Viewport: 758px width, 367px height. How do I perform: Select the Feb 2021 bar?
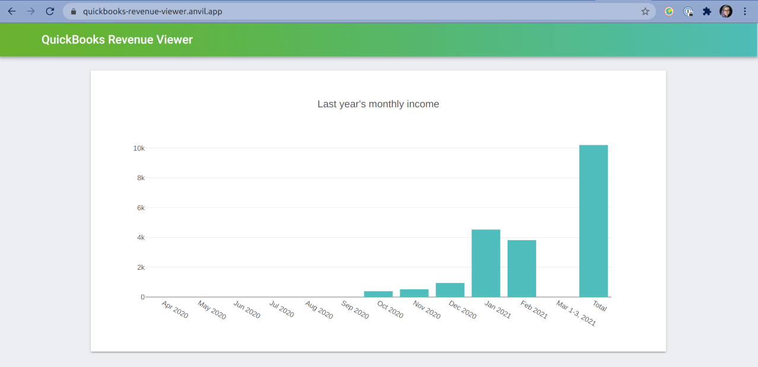521,267
